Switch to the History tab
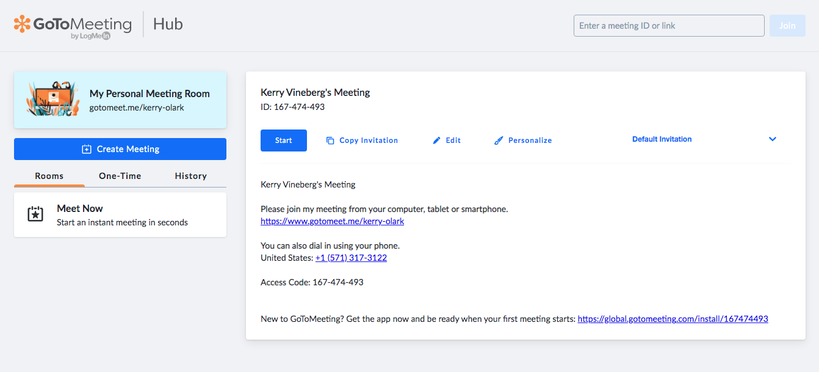 (191, 176)
